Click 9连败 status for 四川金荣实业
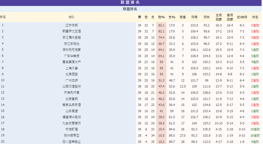This screenshot has height=144, width=263. [255, 142]
